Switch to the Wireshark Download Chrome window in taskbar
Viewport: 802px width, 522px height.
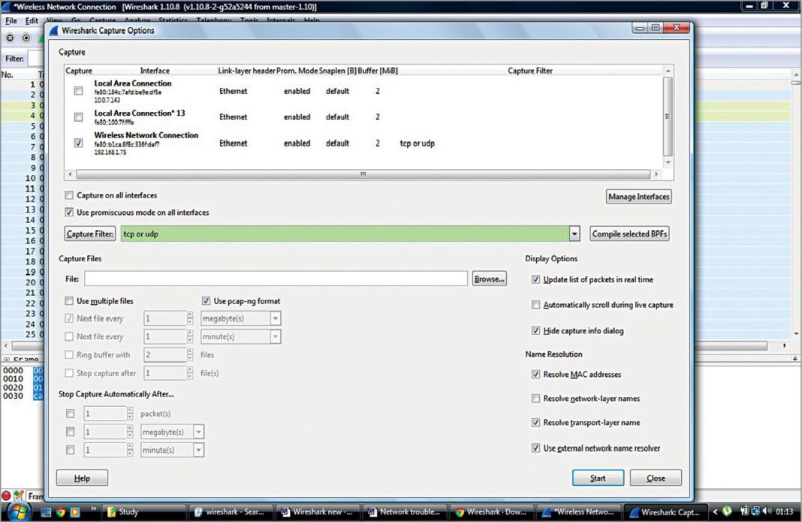492,511
